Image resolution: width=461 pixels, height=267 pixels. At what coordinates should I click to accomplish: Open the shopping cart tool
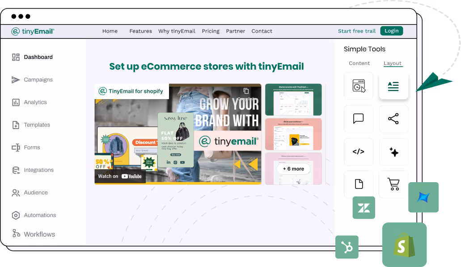393,184
